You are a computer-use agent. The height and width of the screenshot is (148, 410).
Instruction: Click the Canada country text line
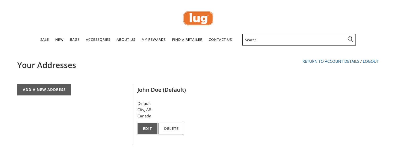[x=144, y=116]
